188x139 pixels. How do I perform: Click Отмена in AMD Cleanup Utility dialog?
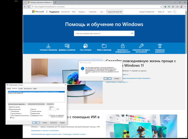[117, 78]
